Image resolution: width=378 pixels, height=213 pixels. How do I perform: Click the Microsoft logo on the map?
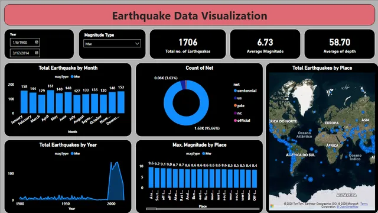(x=272, y=206)
